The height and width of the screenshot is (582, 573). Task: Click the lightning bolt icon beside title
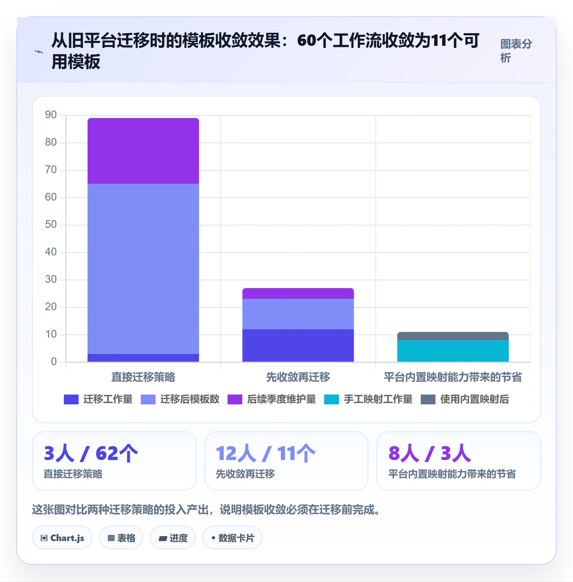[x=39, y=52]
